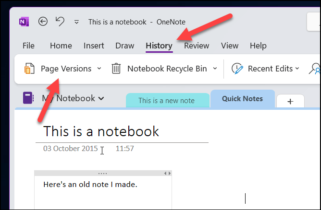Click the Recent Edits clock-pencil icon
This screenshot has width=321, height=210.
[x=237, y=69]
